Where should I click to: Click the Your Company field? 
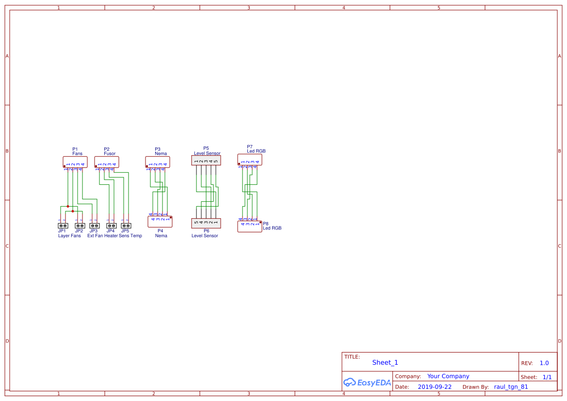point(448,376)
